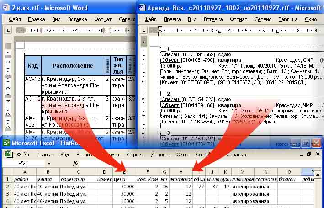Open Справка menu in Excel window
This screenshot has height=208, width=324.
236,155
